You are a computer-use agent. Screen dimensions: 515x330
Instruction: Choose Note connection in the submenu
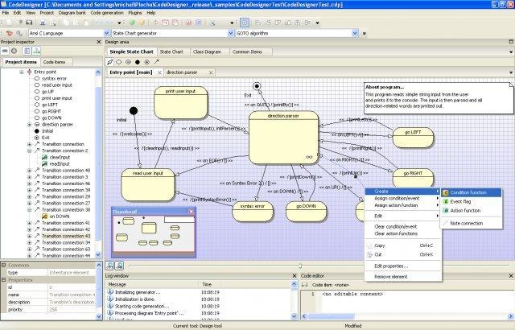click(472, 223)
